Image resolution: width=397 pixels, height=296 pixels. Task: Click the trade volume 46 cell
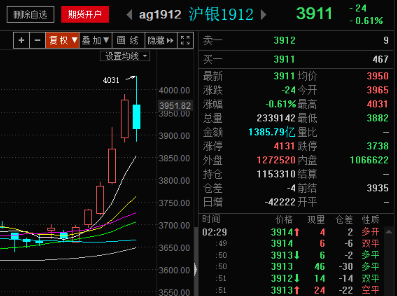(319, 266)
